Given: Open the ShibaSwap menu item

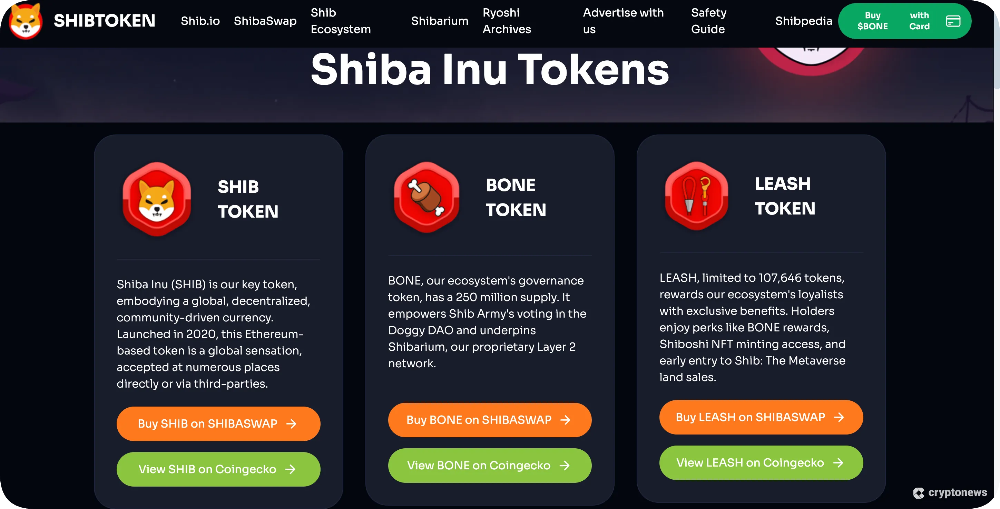Looking at the screenshot, I should 265,21.
